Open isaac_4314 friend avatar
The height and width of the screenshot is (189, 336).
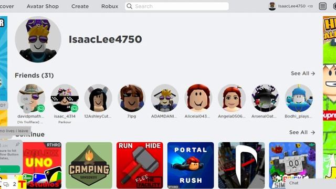tap(65, 98)
